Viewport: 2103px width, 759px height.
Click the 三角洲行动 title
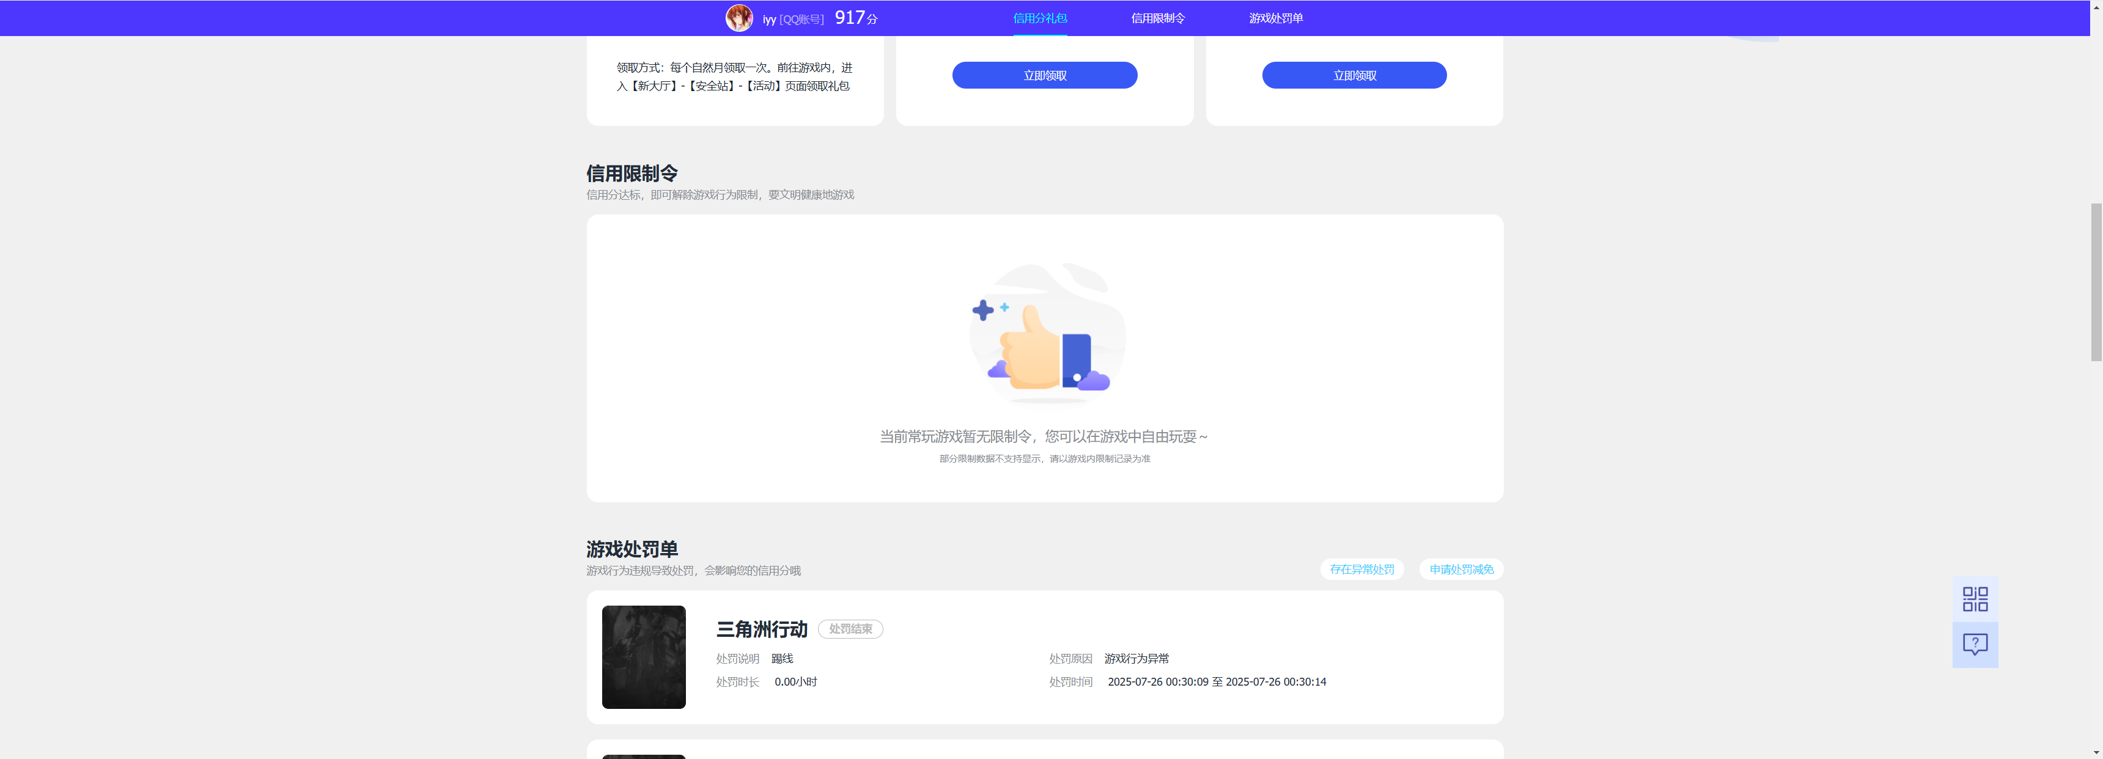pos(761,629)
